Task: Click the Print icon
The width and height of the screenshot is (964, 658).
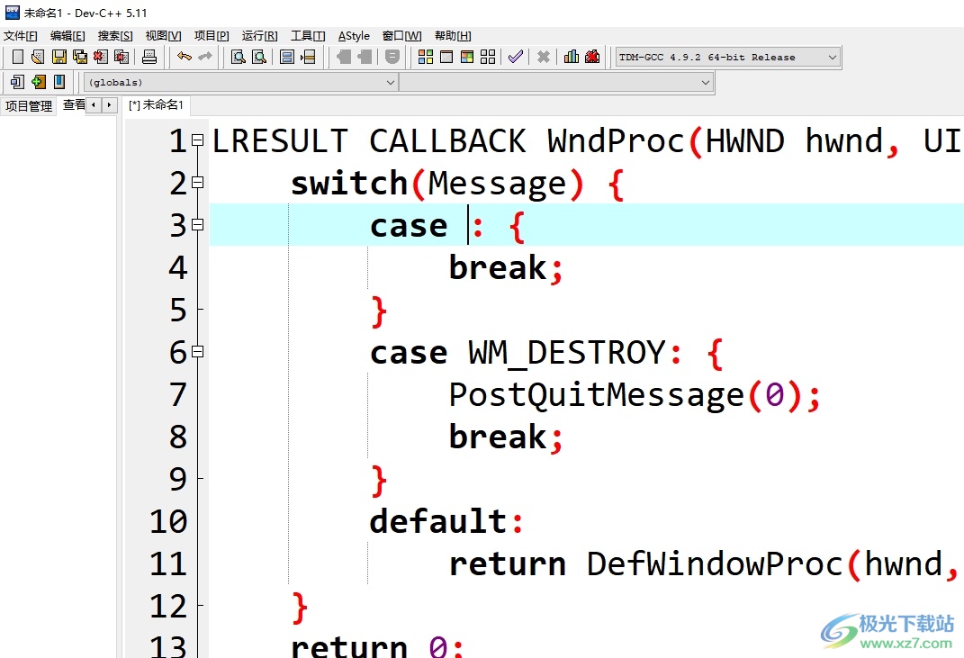Action: pyautogui.click(x=149, y=58)
